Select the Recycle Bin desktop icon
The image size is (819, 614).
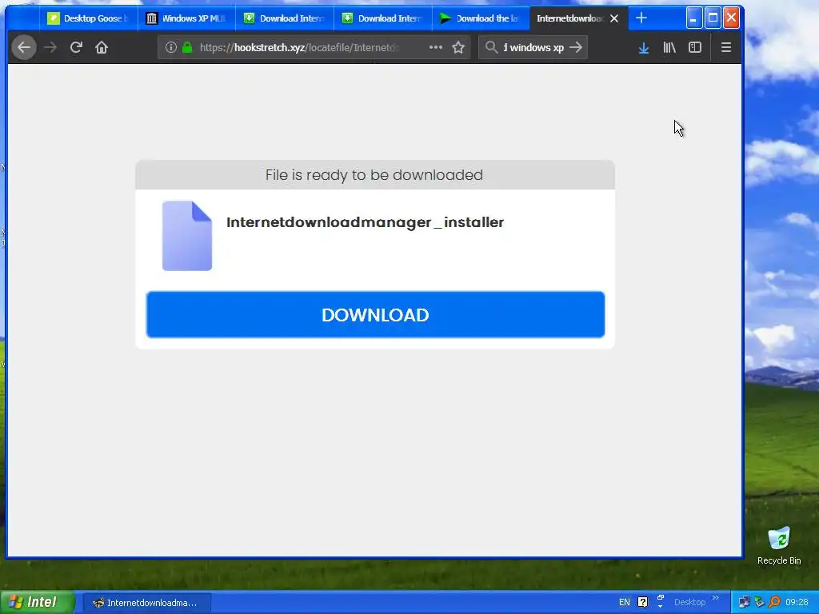779,545
